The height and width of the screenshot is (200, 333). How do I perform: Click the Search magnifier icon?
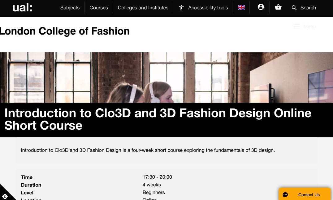(x=294, y=8)
